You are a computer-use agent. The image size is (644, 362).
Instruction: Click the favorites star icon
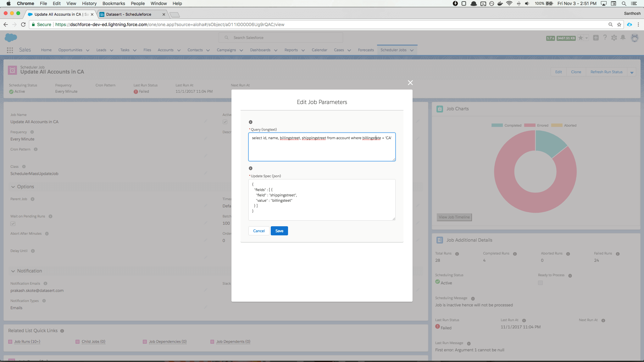point(580,38)
